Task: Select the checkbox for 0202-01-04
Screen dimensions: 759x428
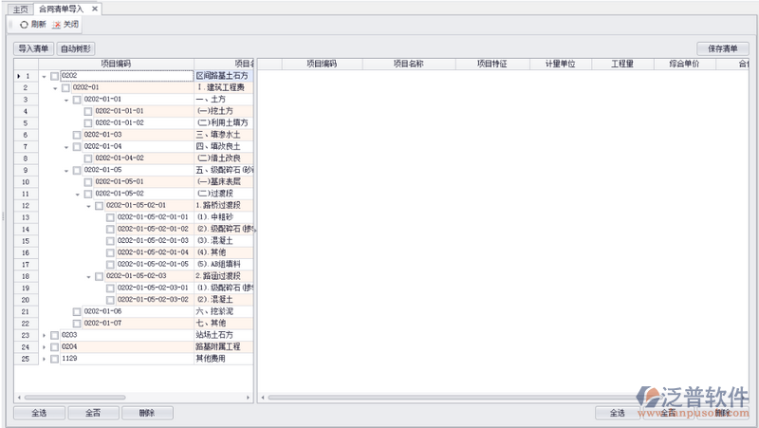Action: 77,146
